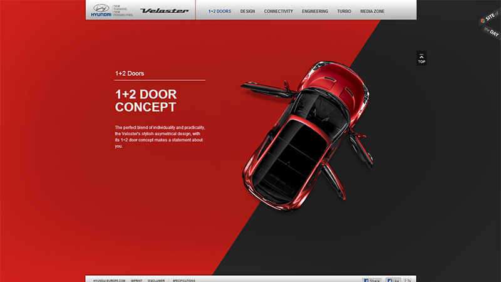501x282 pixels.
Task: Click the Facebook Share button
Action: pos(371,280)
